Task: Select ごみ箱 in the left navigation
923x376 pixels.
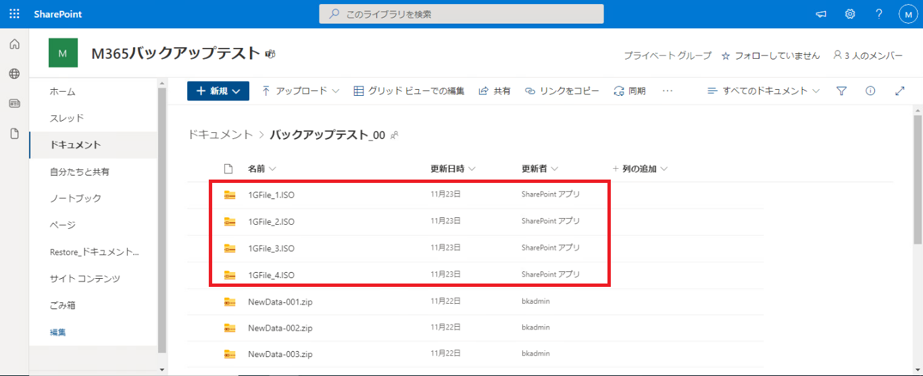Action: (63, 305)
